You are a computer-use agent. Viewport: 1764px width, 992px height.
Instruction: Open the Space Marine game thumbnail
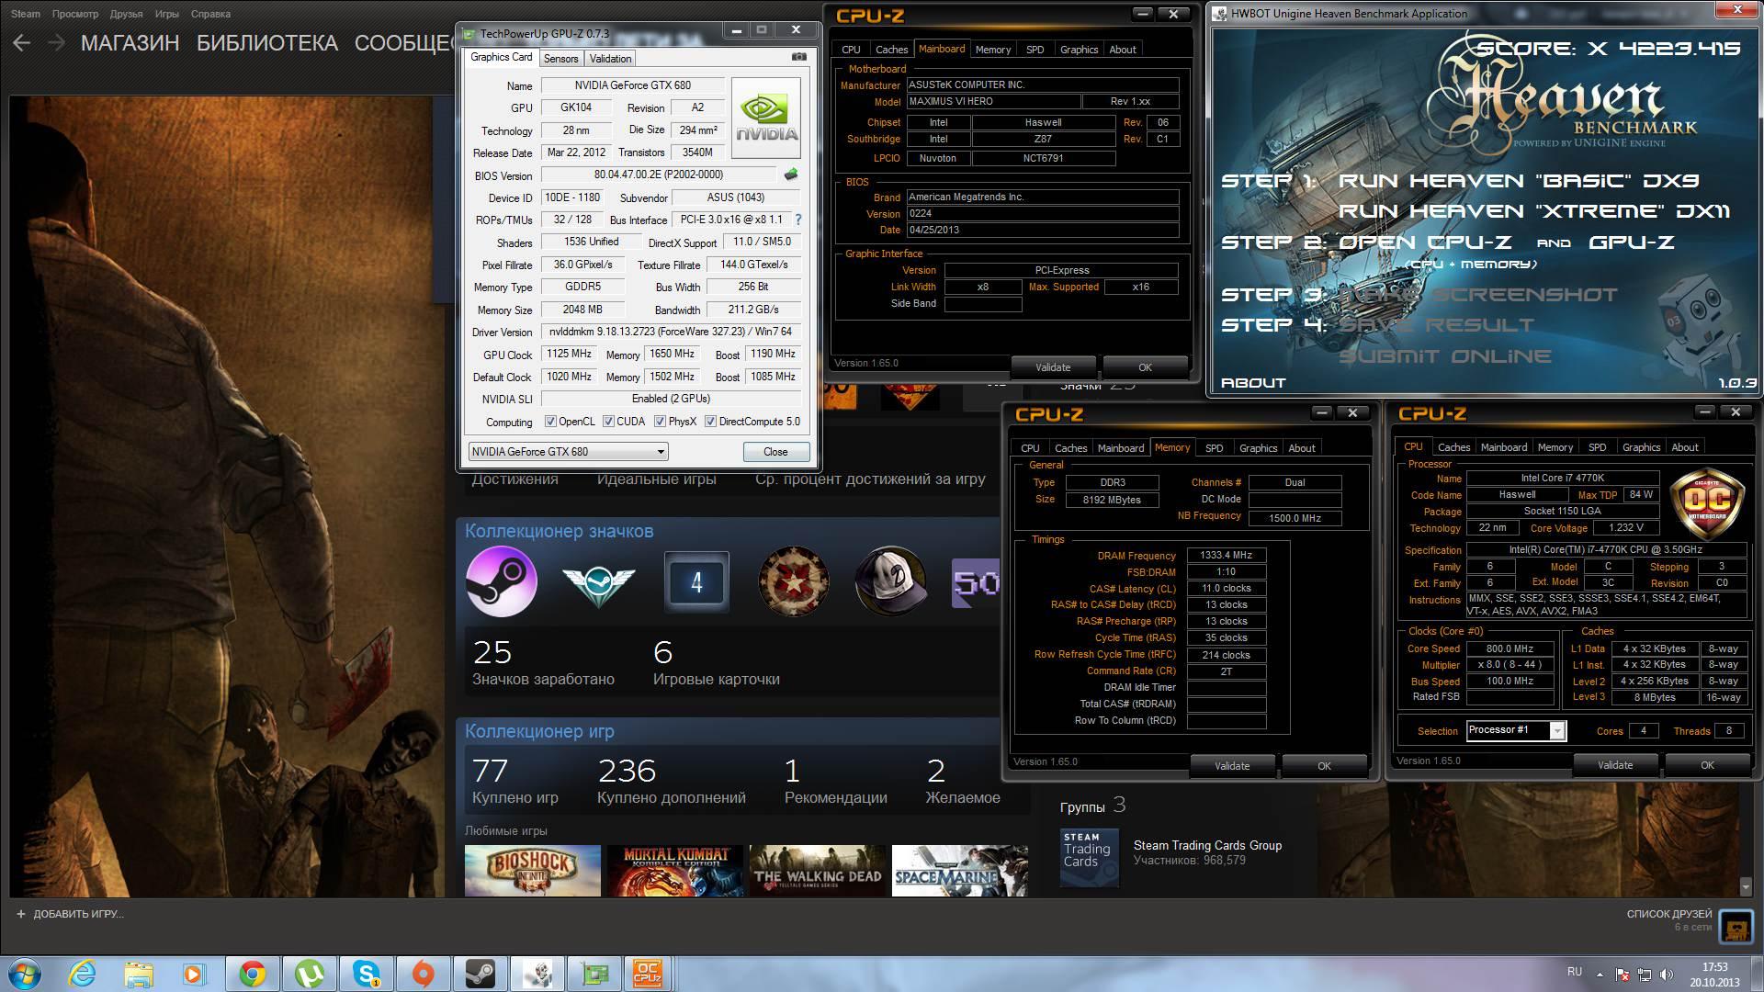[960, 871]
